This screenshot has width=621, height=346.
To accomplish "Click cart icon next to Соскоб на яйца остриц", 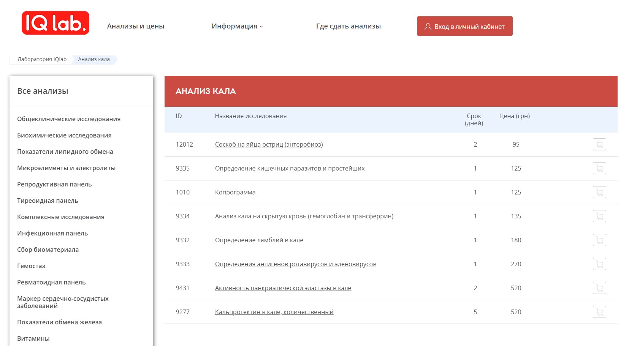I will click(x=600, y=144).
